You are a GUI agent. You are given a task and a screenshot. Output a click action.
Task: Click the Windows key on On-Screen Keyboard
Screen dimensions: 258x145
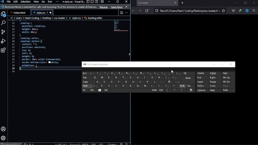pos(100,90)
